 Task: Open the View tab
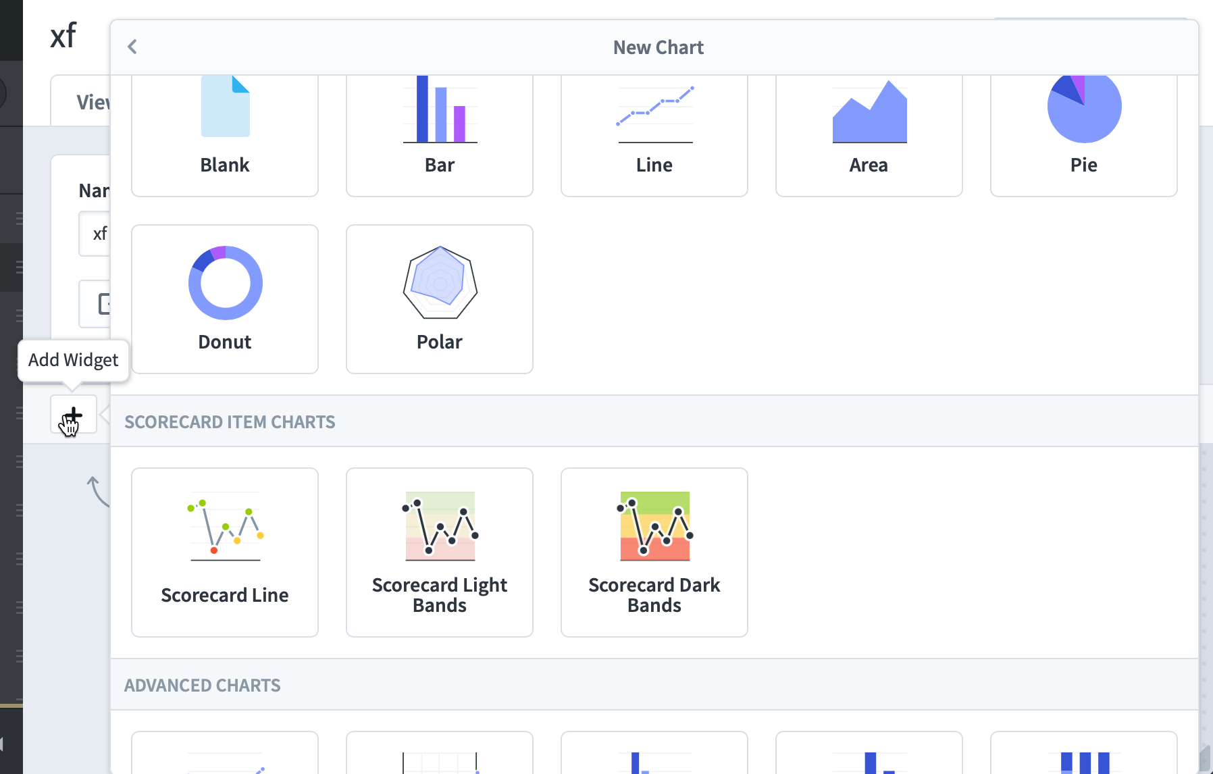81,101
